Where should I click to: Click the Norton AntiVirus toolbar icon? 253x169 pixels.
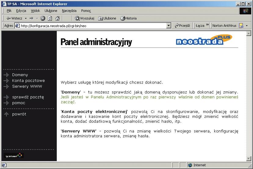(241, 26)
